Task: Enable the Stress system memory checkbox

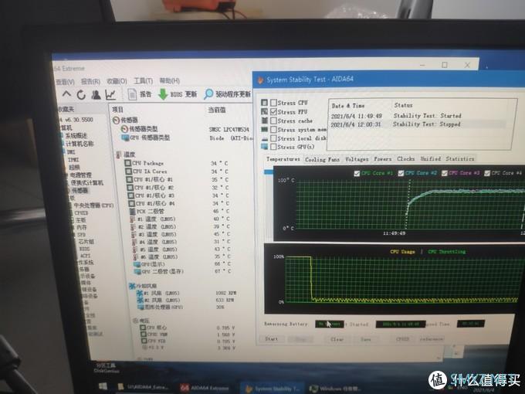Action: click(x=273, y=129)
